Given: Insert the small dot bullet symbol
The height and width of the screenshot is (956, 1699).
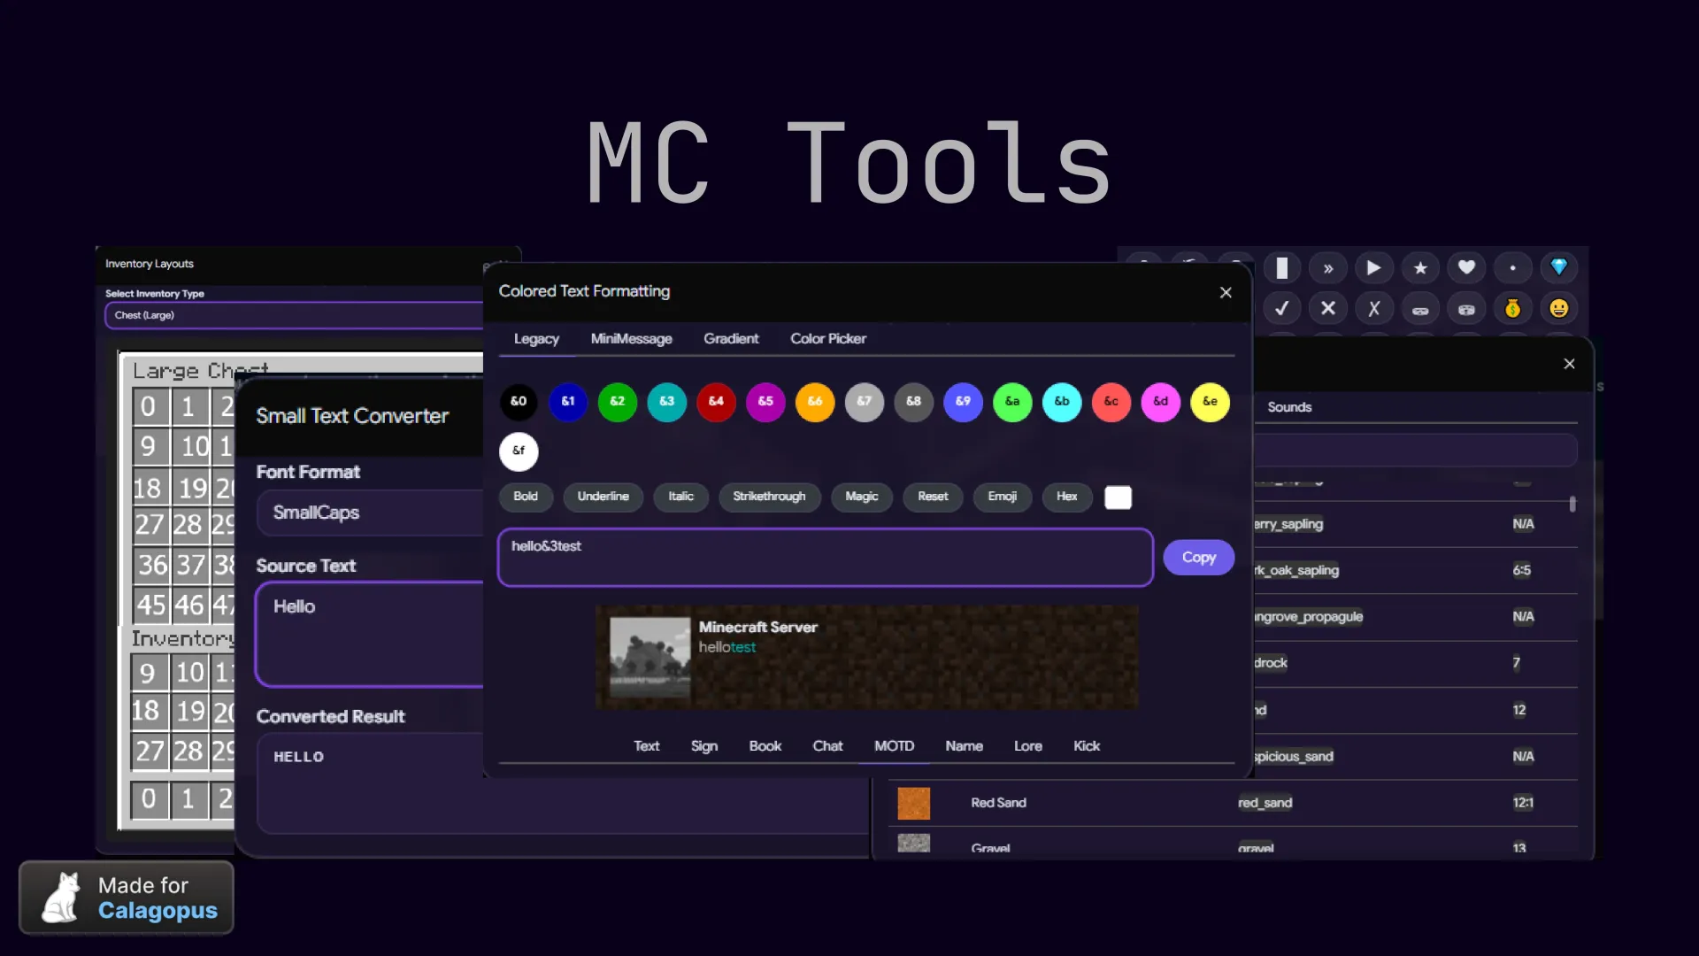Looking at the screenshot, I should click(1512, 268).
